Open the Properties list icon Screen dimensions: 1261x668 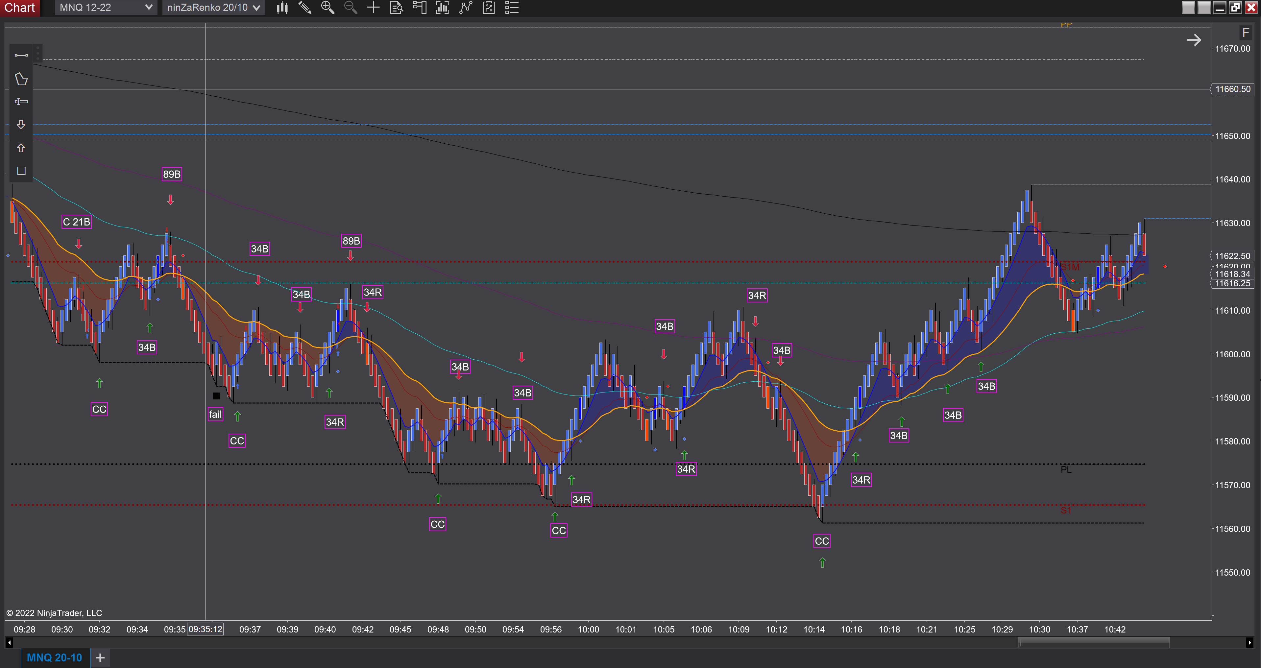pos(512,7)
